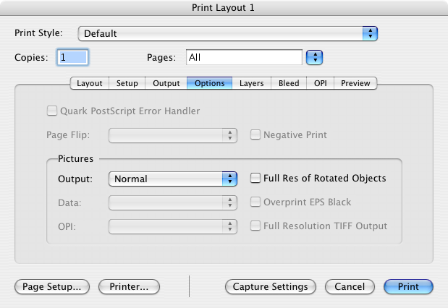This screenshot has height=308, width=448.
Task: Switch to the Layout tab
Action: (90, 83)
